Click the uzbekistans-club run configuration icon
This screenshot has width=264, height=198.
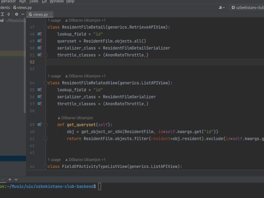[233, 7]
